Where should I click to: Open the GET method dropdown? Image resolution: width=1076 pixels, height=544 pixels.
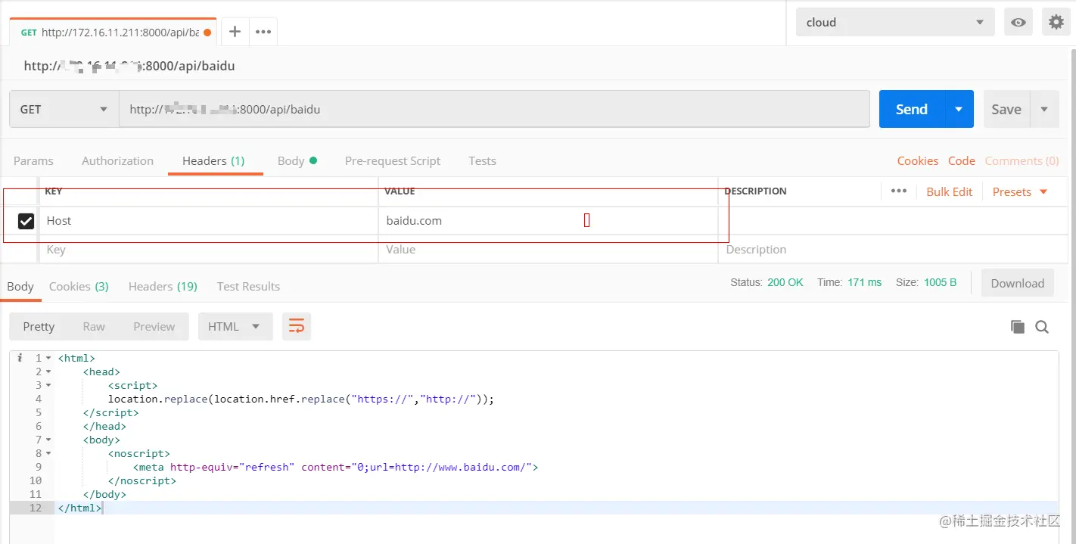pyautogui.click(x=64, y=109)
